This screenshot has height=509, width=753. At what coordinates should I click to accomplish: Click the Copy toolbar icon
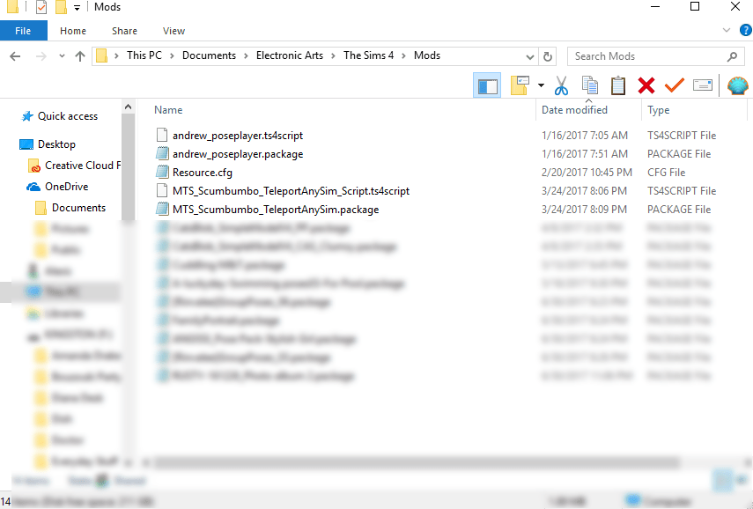tap(590, 85)
